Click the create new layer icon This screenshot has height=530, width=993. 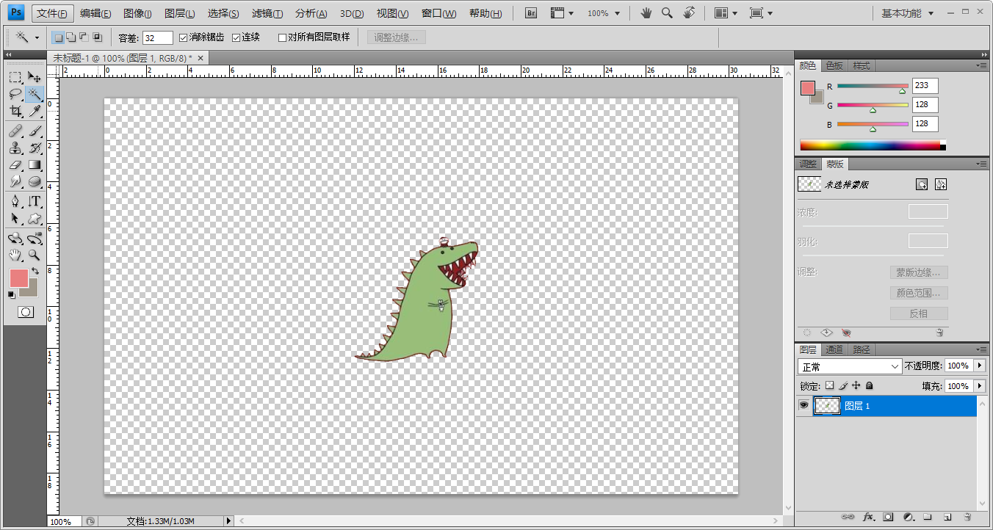pyautogui.click(x=947, y=517)
